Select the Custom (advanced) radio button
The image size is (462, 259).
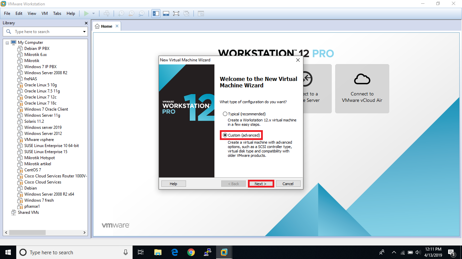pos(225,135)
